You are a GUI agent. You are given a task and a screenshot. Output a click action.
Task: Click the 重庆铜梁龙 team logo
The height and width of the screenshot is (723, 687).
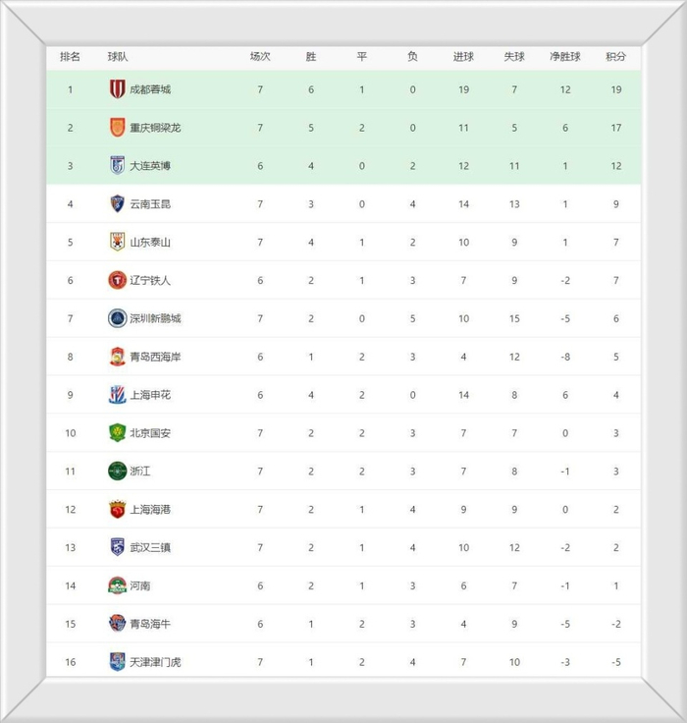coord(118,128)
